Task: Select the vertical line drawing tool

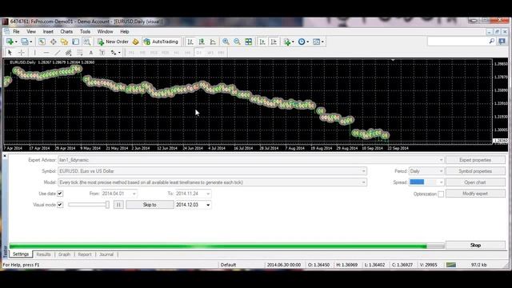Action: click(35, 53)
